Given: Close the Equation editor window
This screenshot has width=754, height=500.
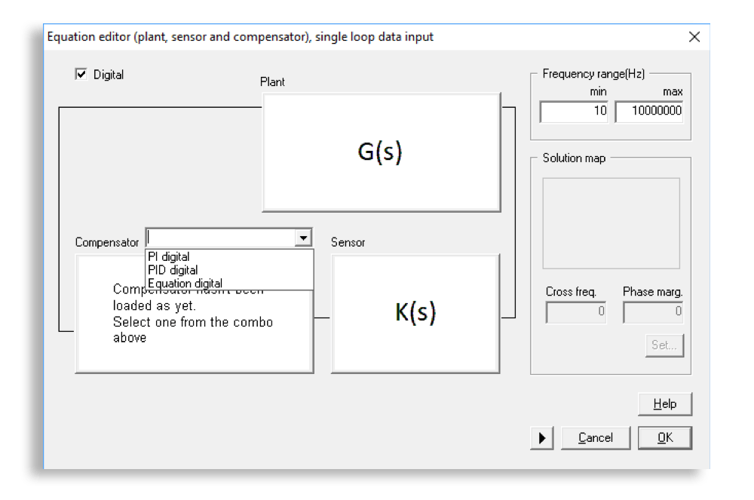Looking at the screenshot, I should click(694, 37).
